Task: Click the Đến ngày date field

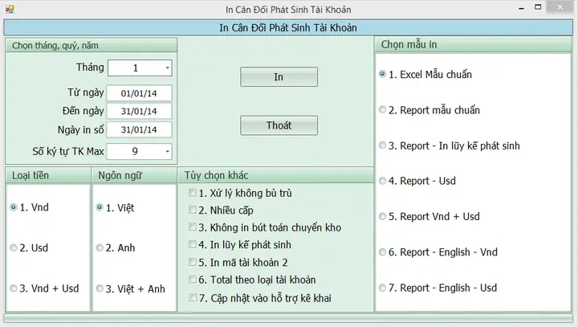Action: coord(140,111)
